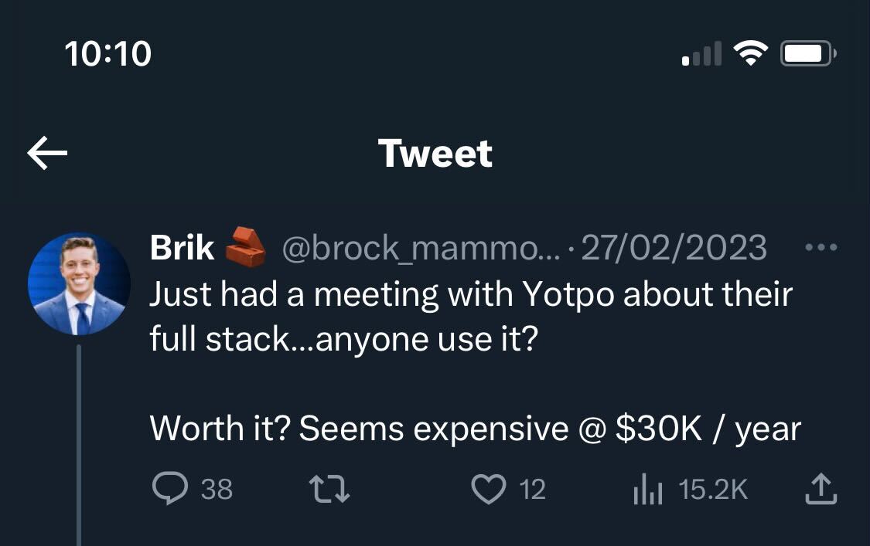870x546 pixels.
Task: Retweet this post with the arrows icon
Action: (x=329, y=489)
